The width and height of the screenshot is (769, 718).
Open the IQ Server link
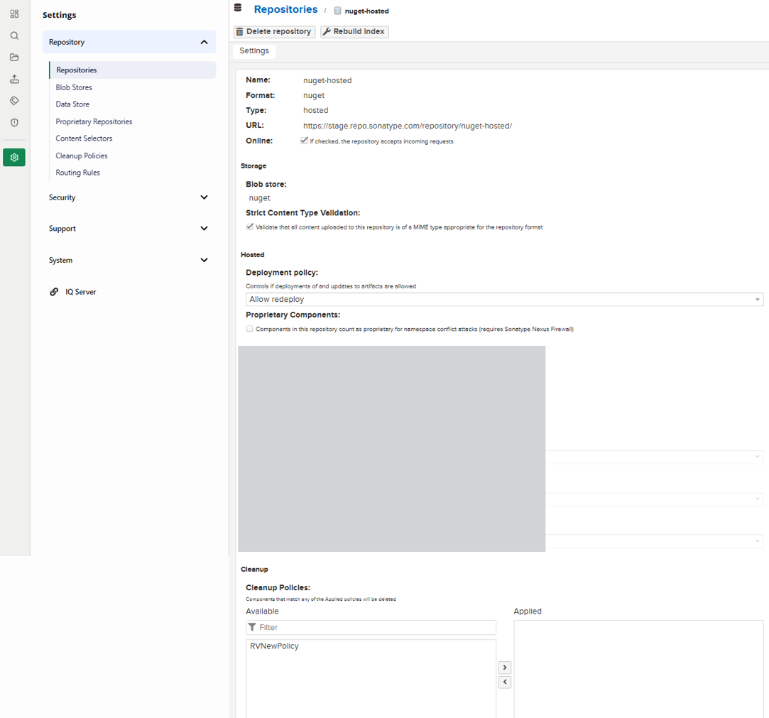pos(80,292)
